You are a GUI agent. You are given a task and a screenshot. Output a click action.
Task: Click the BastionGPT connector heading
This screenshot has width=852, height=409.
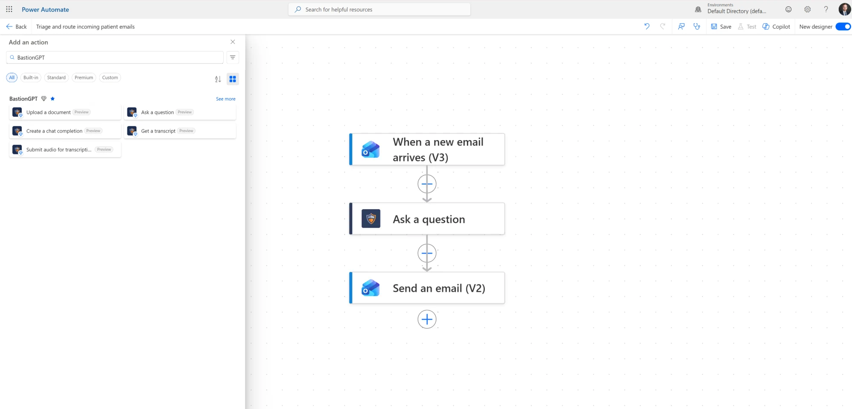click(x=23, y=98)
